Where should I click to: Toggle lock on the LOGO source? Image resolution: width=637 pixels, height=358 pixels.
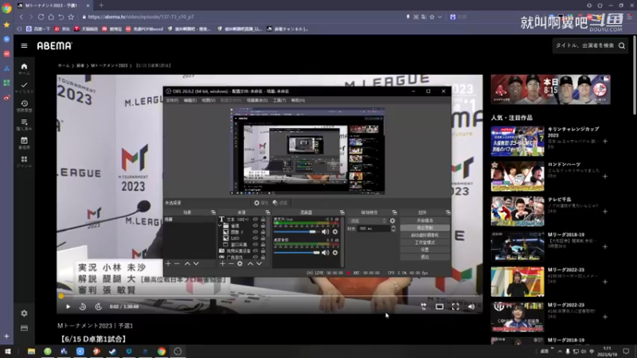coord(263,238)
